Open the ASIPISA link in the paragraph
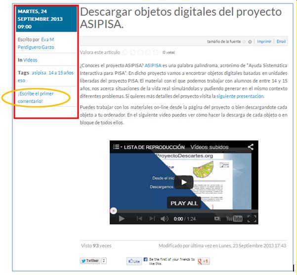The height and width of the screenshot is (275, 297). (x=153, y=66)
